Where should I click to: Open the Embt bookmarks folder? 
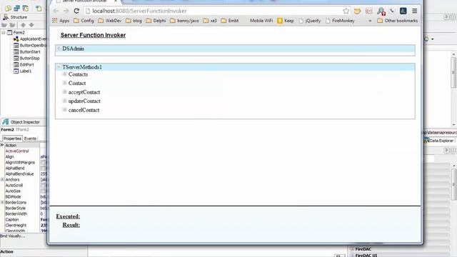(x=230, y=21)
